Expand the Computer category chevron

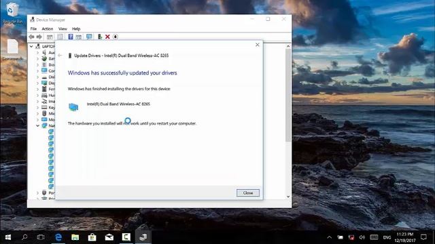click(38, 70)
